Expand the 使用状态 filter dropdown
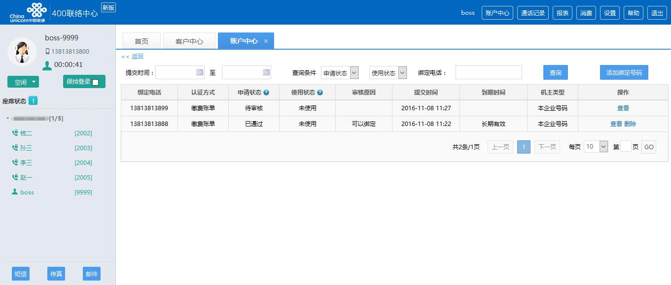Viewport: 671px width, 285px height. (402, 73)
